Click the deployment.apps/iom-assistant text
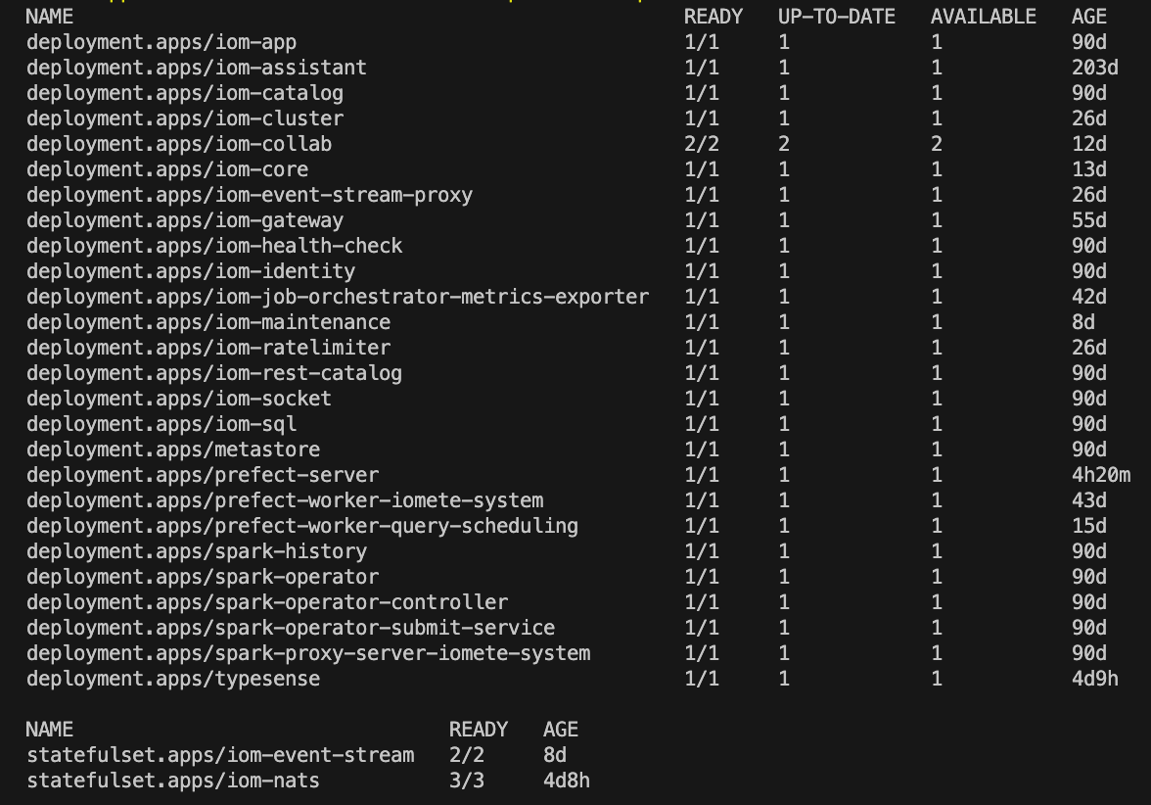 click(x=197, y=68)
